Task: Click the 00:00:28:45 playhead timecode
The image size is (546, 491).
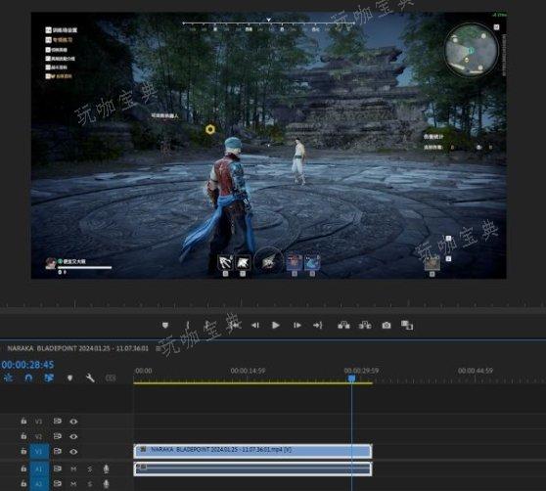Action: pos(27,365)
